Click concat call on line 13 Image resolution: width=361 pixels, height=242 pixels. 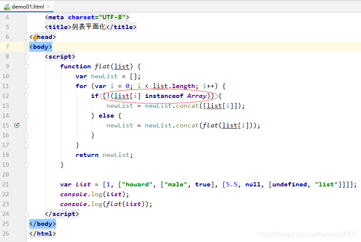187,106
